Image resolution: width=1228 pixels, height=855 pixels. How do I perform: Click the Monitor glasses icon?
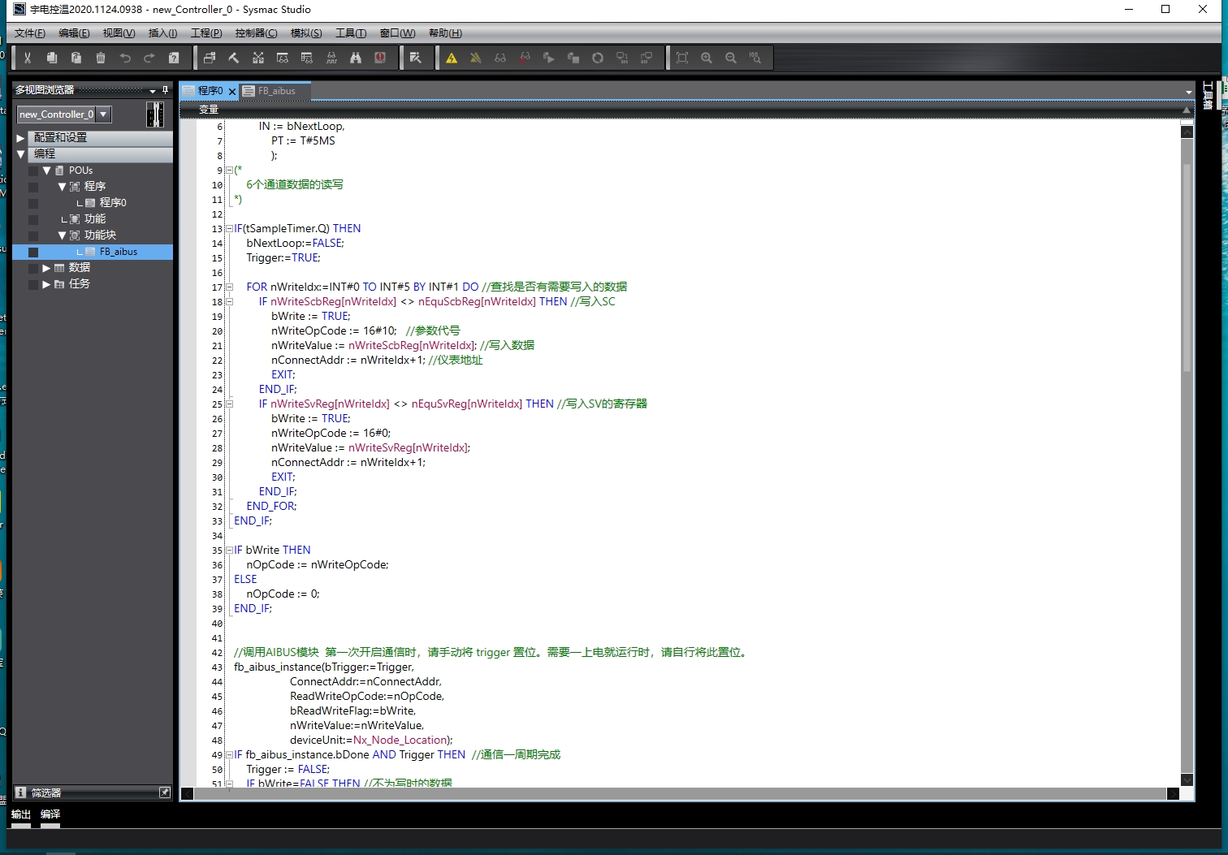point(500,58)
